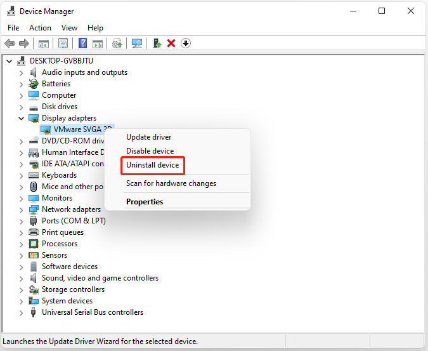Expand the Human Interface Devices arrow
This screenshot has width=428, height=351.
point(22,153)
